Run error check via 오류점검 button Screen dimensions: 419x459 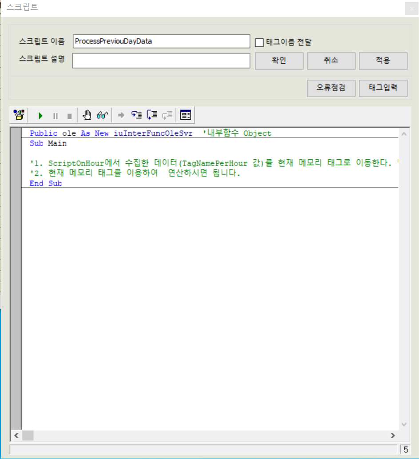pyautogui.click(x=331, y=88)
